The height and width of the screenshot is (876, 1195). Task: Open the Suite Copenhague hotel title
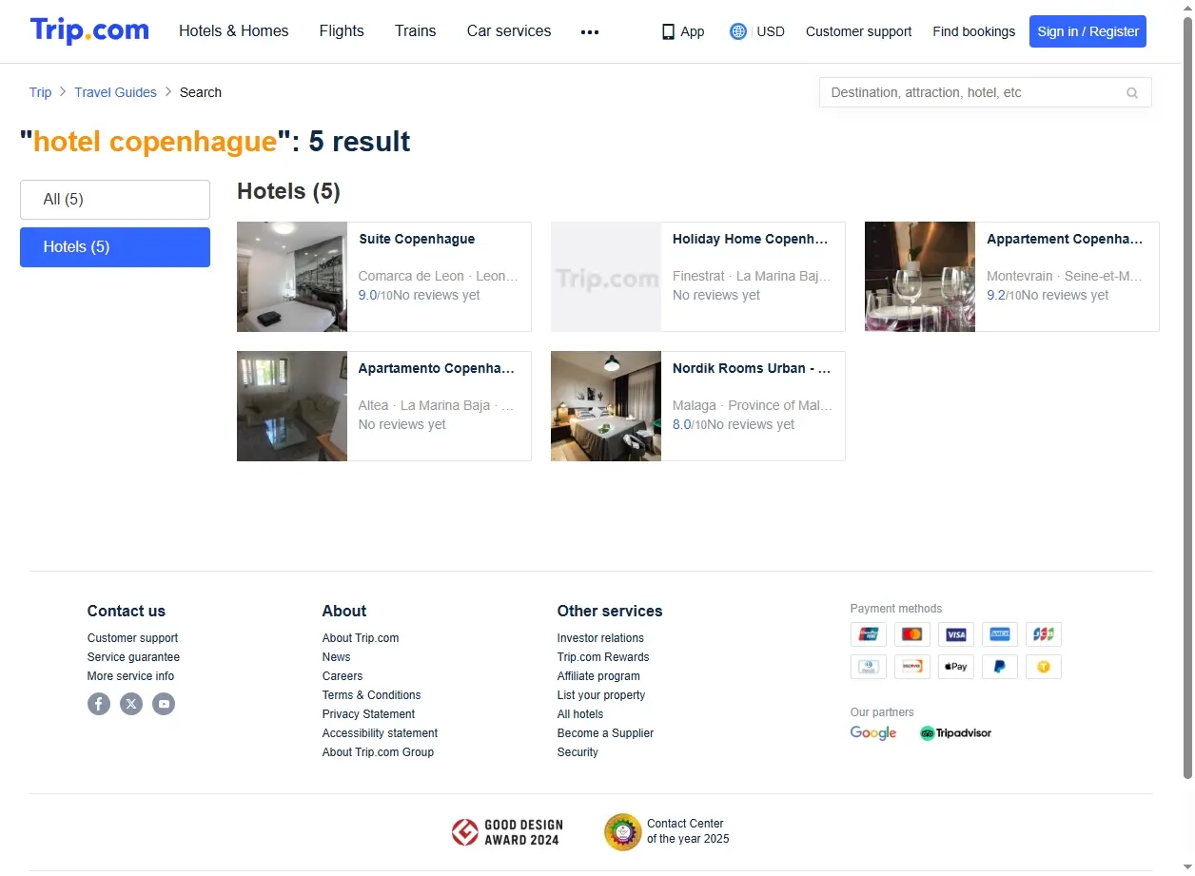417,239
